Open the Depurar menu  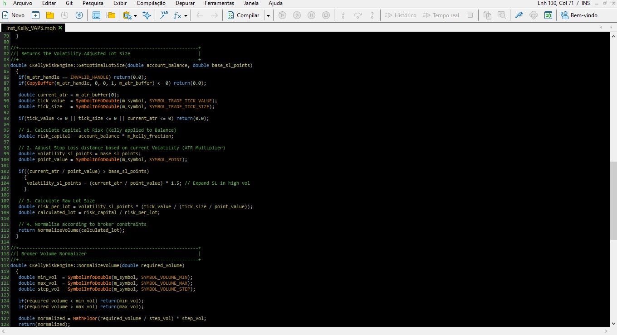click(x=185, y=3)
